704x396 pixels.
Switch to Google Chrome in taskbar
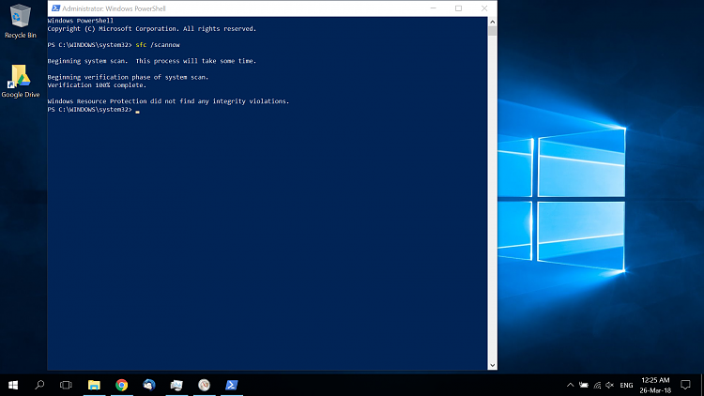pos(122,385)
